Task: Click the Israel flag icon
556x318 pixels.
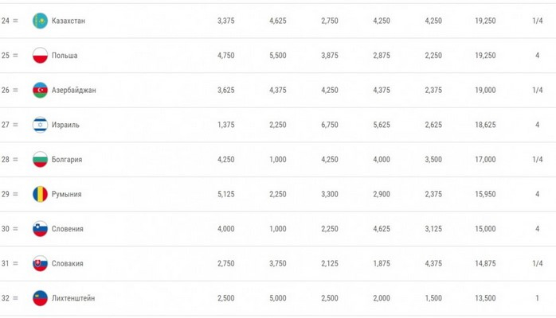Action: tap(40, 125)
